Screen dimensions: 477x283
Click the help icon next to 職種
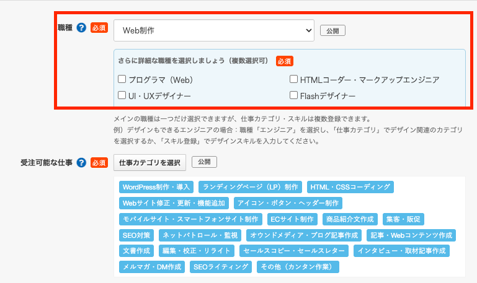tap(81, 28)
